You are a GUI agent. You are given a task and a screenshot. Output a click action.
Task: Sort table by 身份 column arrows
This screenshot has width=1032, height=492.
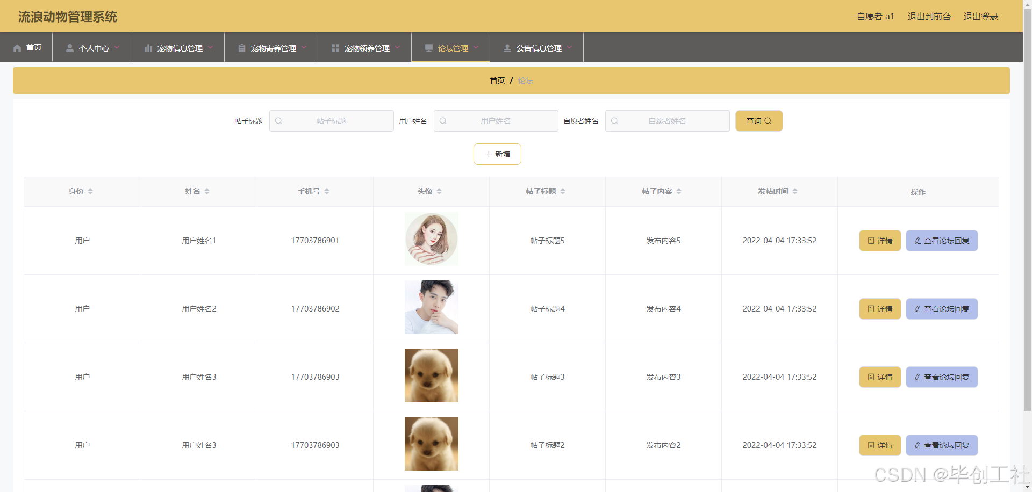[90, 191]
